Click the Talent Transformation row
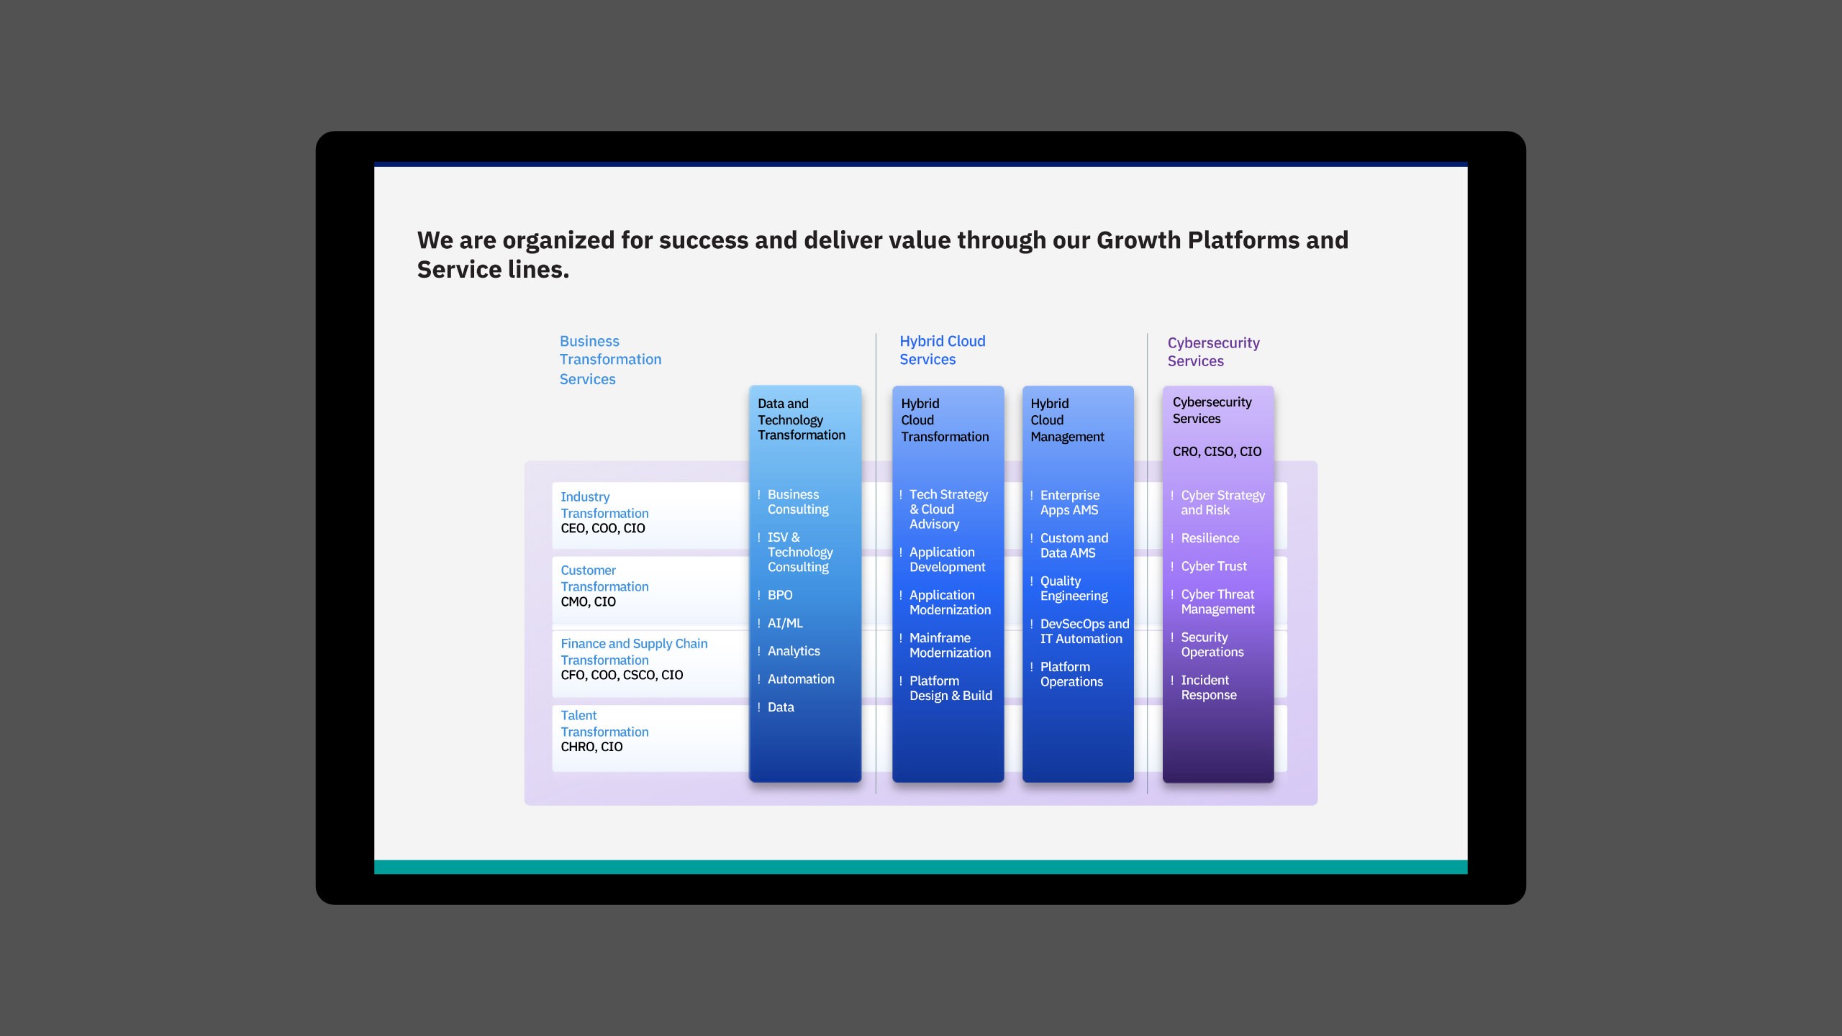The width and height of the screenshot is (1842, 1036). click(x=604, y=731)
